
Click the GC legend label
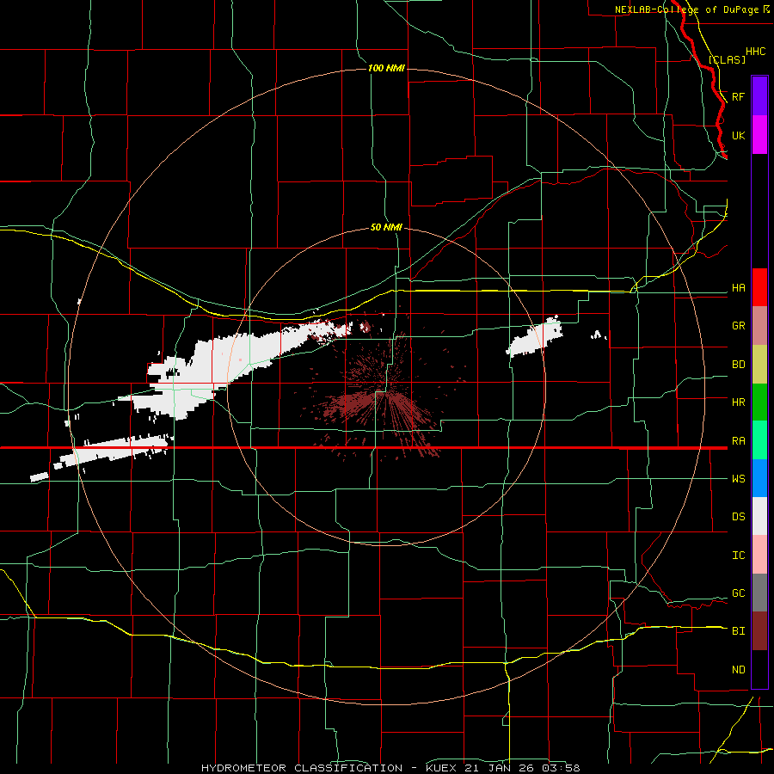point(738,593)
